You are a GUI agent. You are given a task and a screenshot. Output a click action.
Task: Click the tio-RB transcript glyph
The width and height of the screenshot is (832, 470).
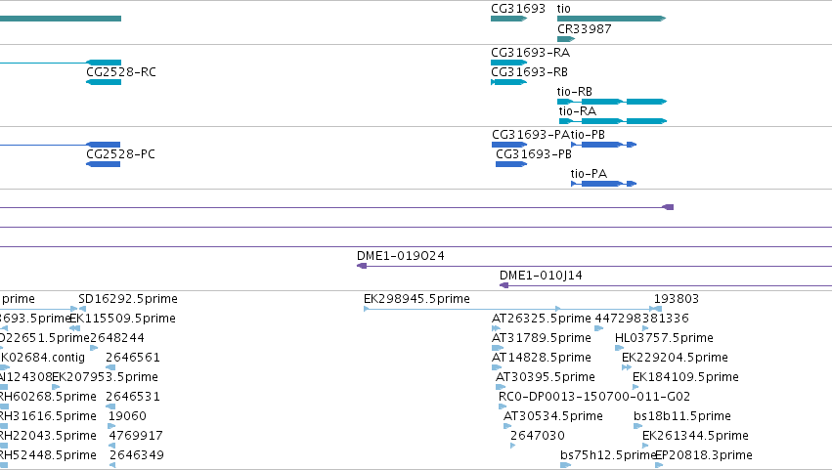coord(612,102)
